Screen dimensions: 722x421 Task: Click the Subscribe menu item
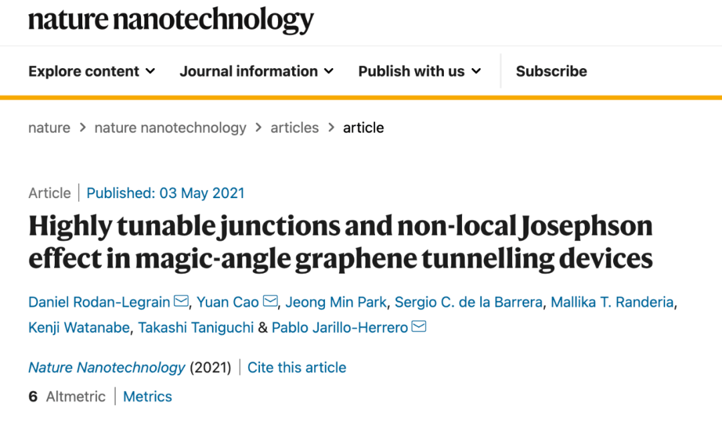point(551,71)
